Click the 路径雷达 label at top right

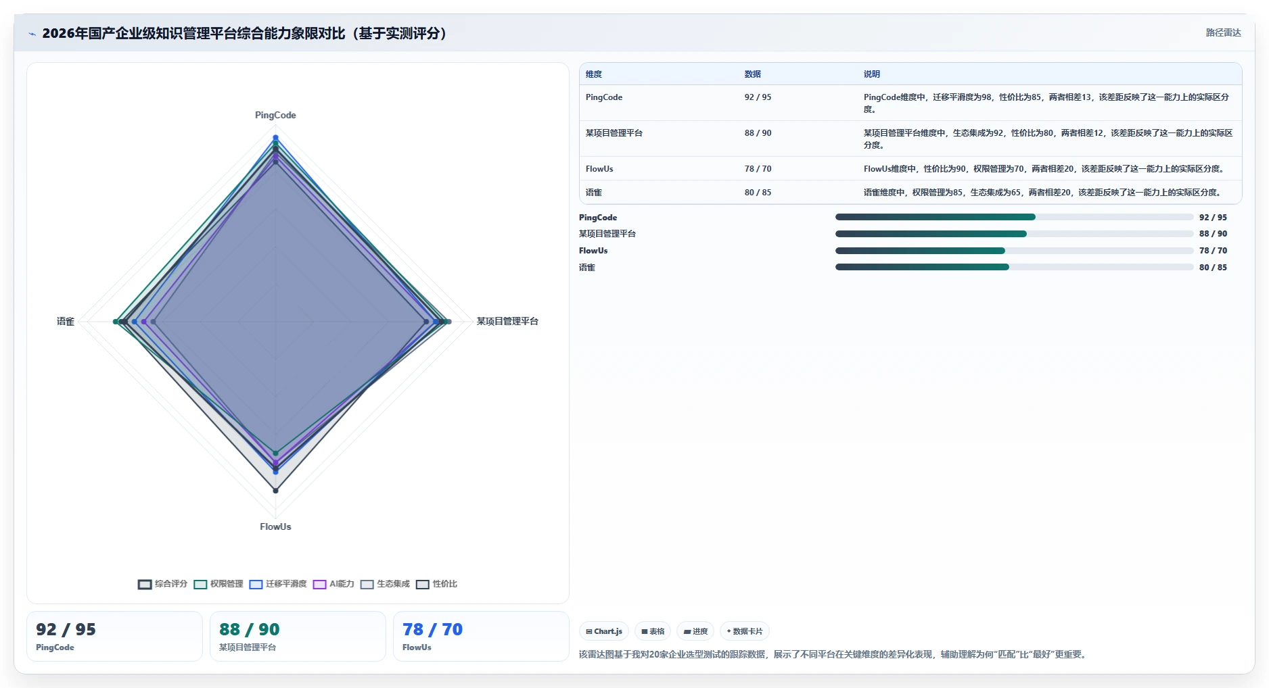click(x=1223, y=32)
